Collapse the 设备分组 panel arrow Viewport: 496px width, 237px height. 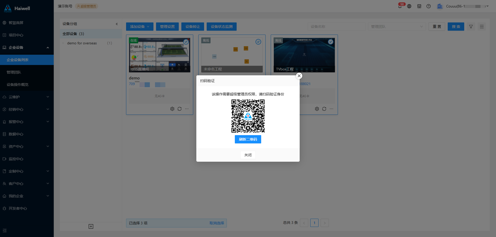[x=117, y=24]
